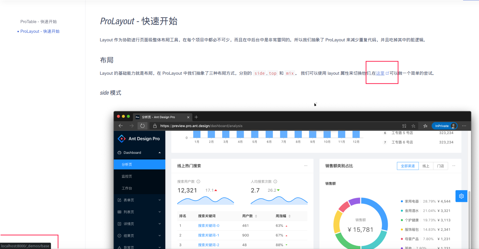Image resolution: width=479 pixels, height=249 pixels.
Task: Sort by the 用户数 column sorter icon
Action: click(256, 216)
